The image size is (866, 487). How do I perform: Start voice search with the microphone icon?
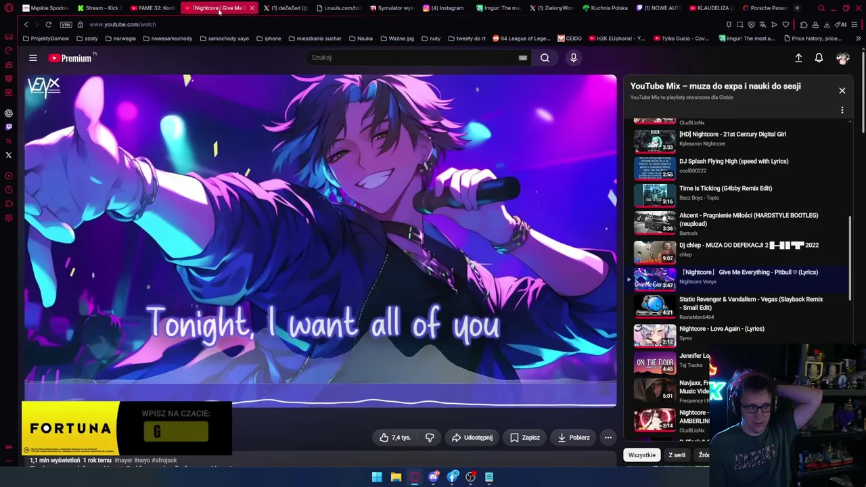tap(574, 58)
